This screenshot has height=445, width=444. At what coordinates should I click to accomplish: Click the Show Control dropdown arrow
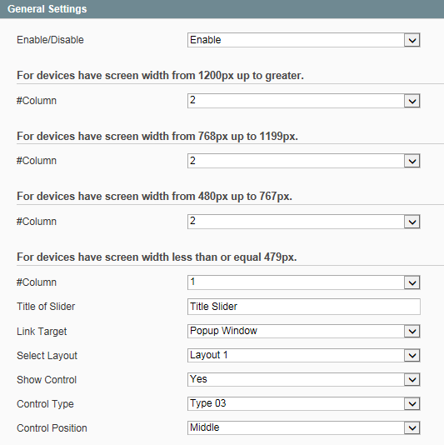[x=412, y=379]
